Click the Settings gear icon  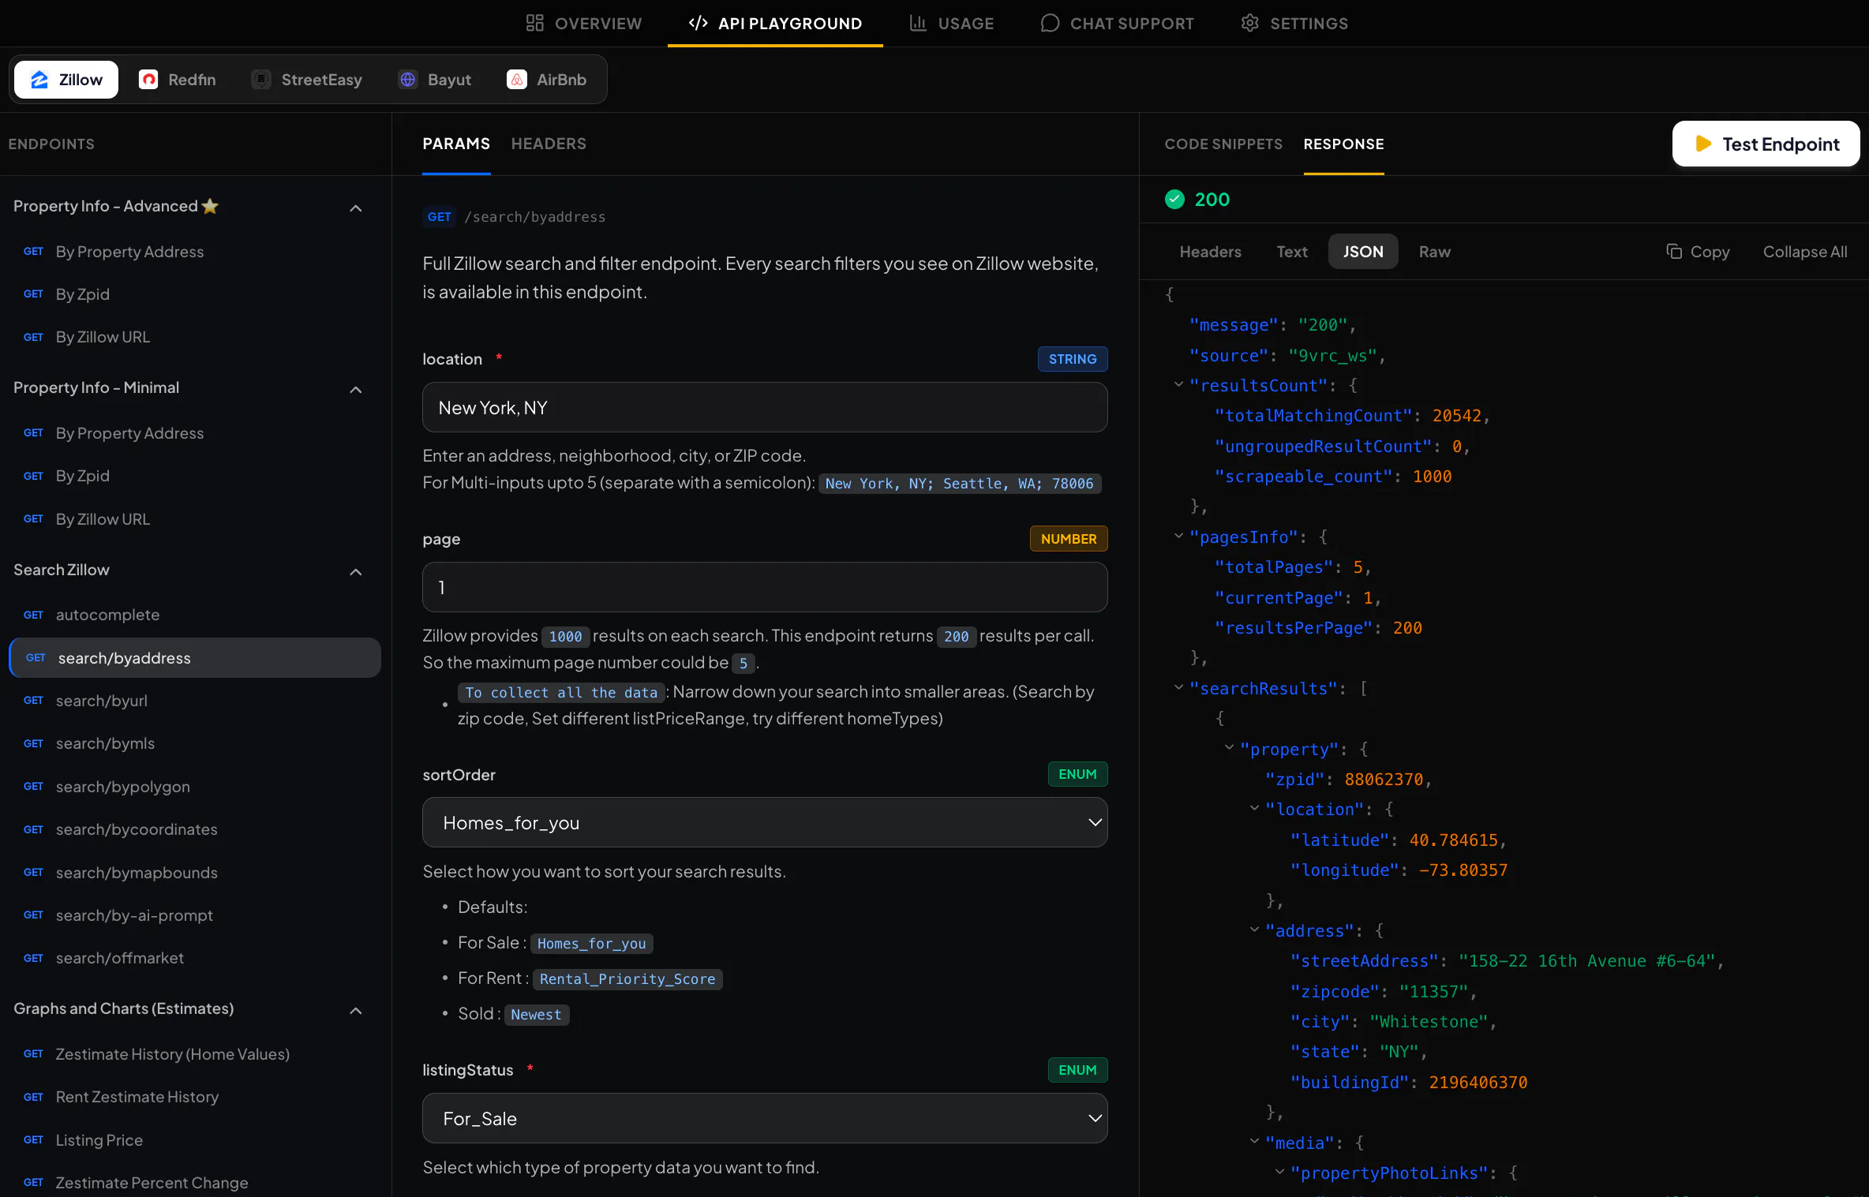(x=1249, y=23)
